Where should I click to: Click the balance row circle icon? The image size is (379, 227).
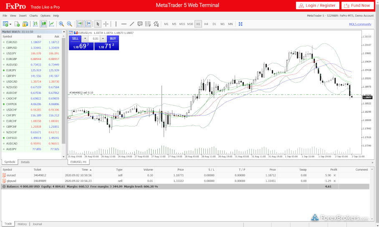(x=4, y=187)
